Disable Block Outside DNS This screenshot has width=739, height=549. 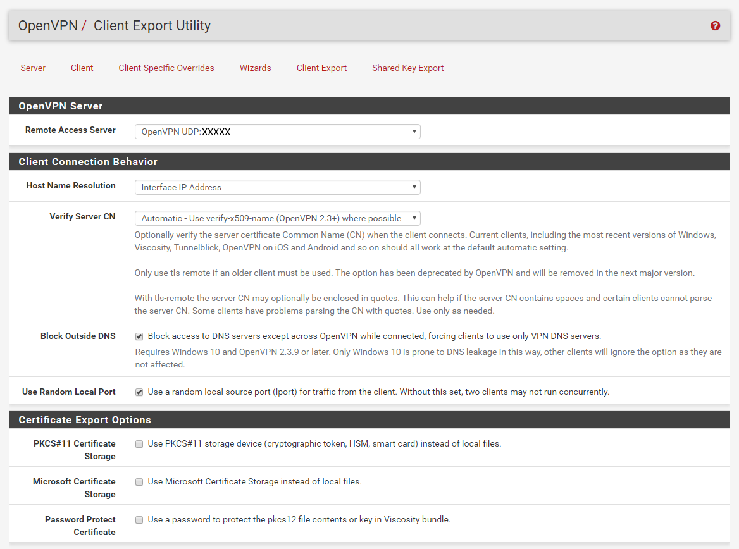(139, 336)
